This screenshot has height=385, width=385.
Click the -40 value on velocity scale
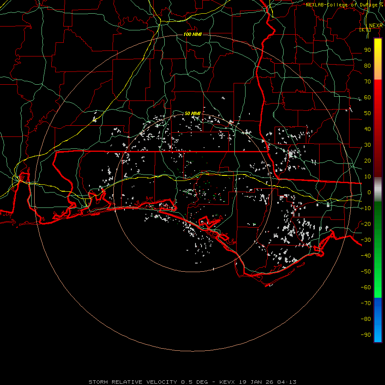(x=366, y=256)
